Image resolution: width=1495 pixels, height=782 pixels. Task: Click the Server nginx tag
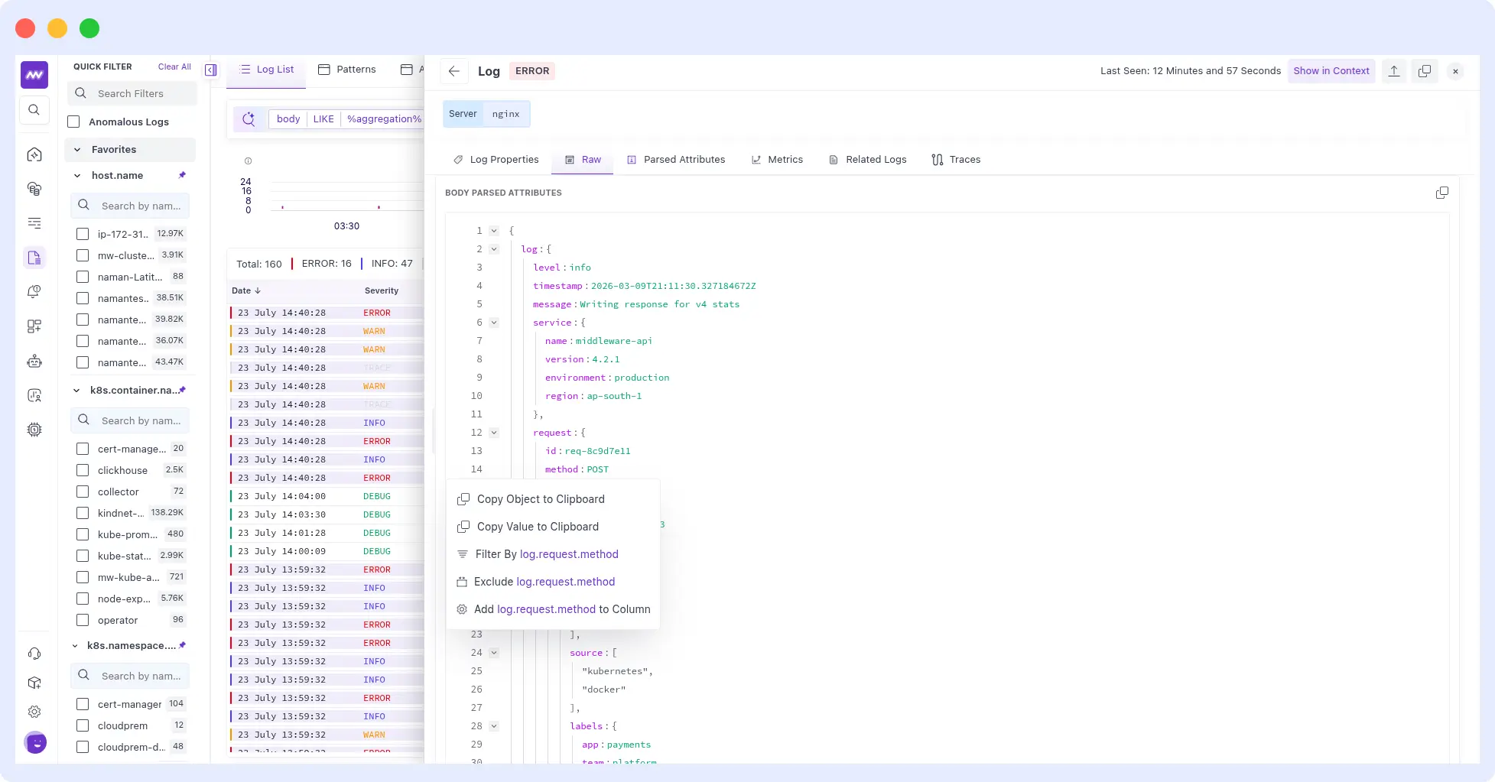click(486, 114)
